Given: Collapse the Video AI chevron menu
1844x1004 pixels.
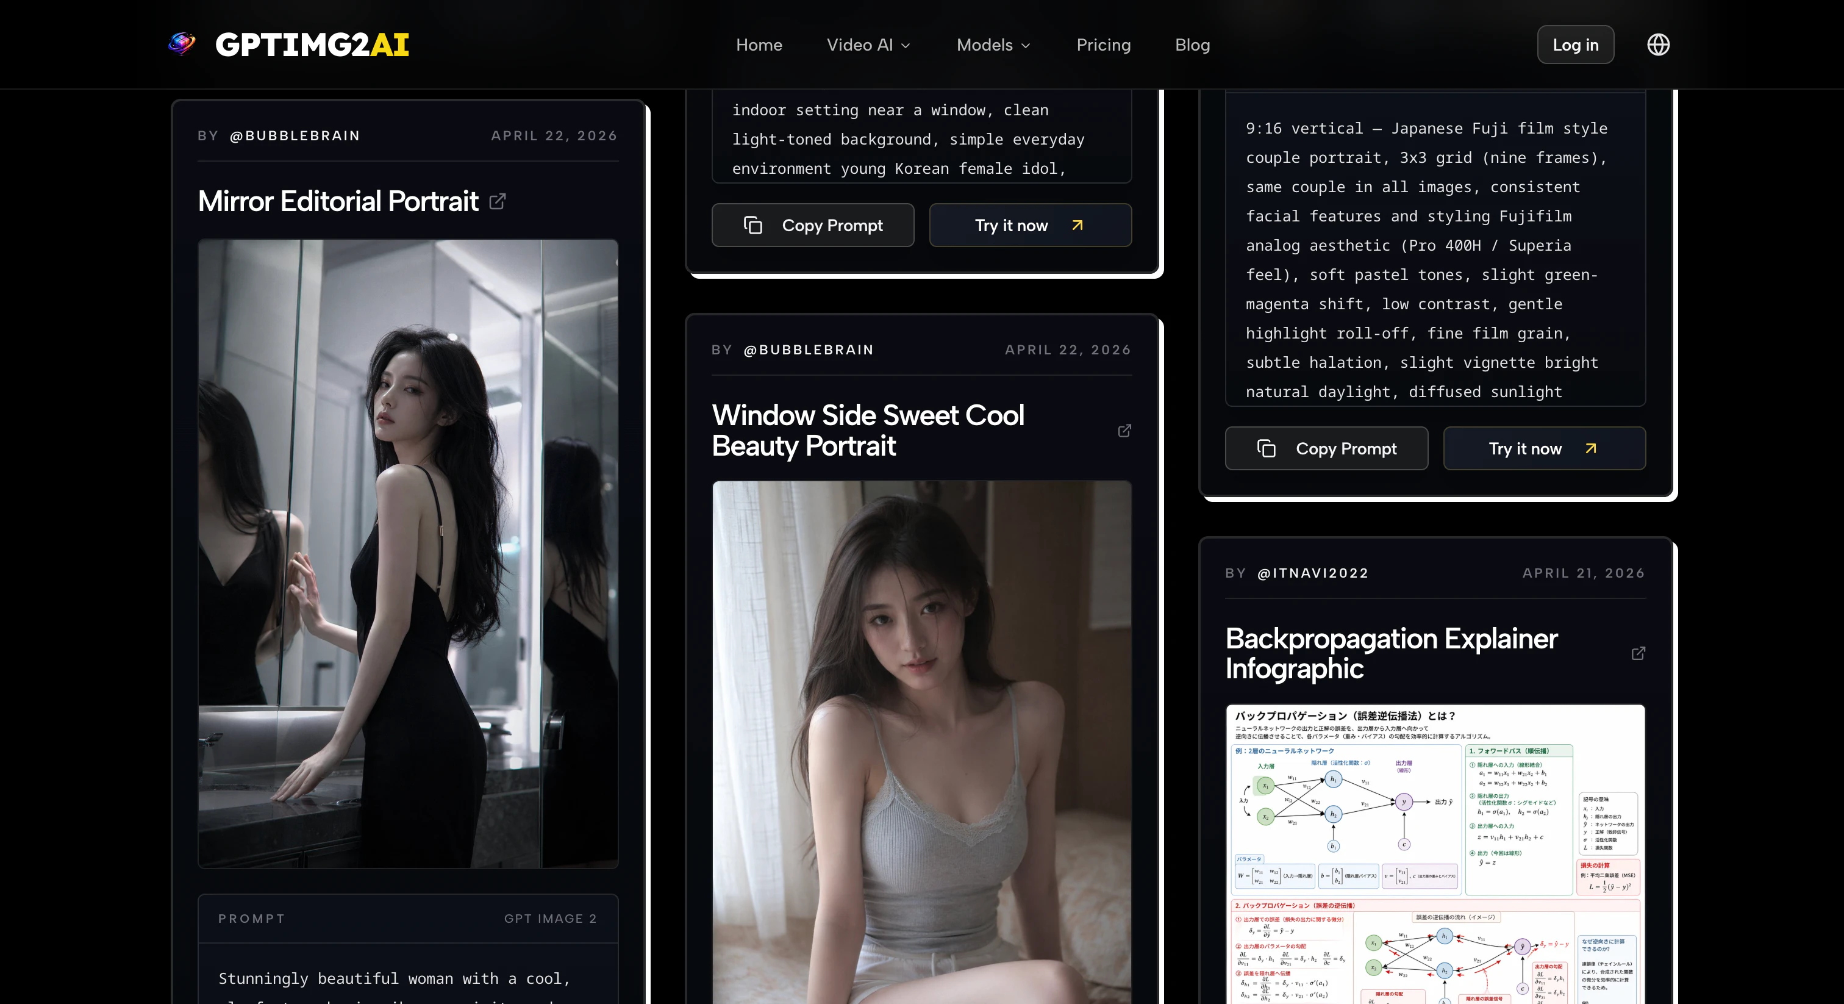Looking at the screenshot, I should tap(906, 46).
